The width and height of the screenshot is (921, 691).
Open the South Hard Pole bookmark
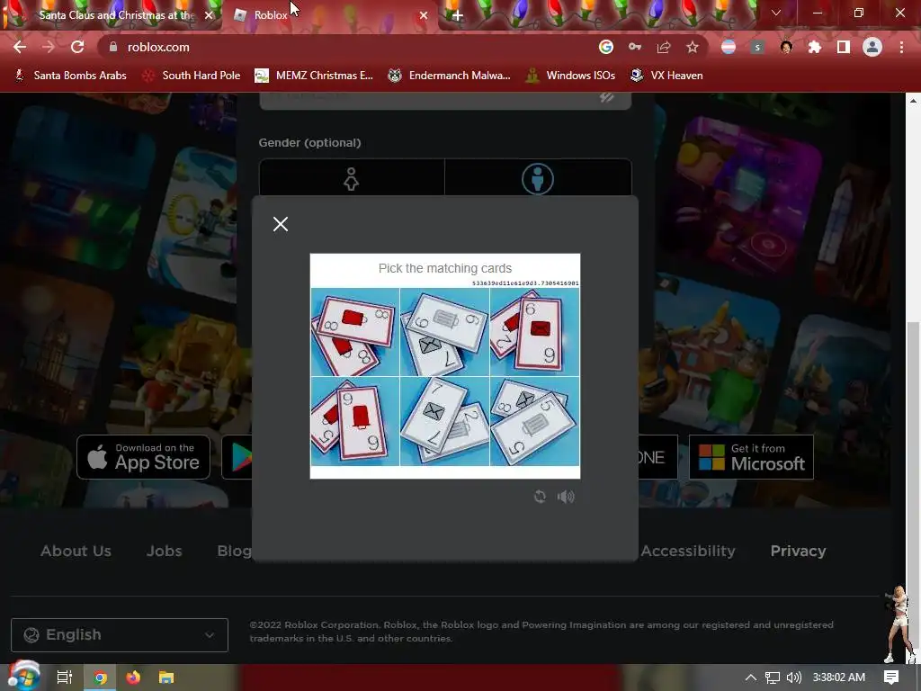[192, 76]
